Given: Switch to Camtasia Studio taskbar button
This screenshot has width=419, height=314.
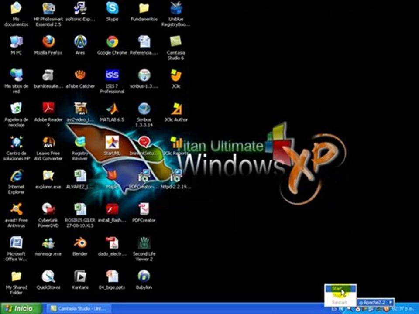Looking at the screenshot, I should (x=79, y=309).
